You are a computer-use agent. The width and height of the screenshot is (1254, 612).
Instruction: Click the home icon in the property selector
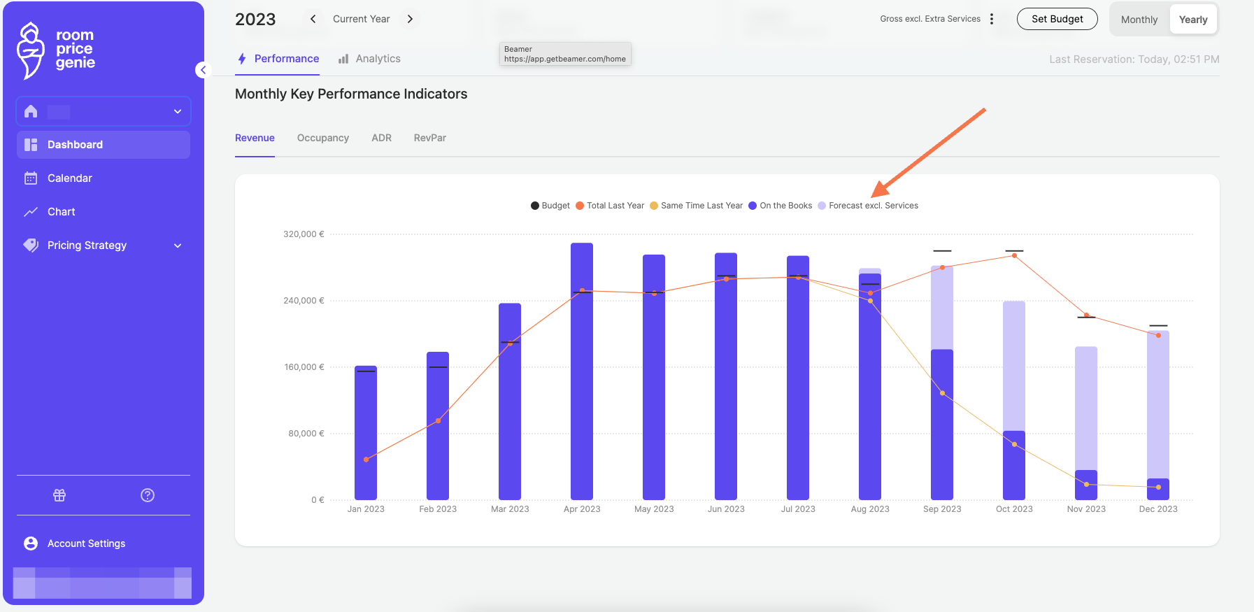tap(31, 111)
